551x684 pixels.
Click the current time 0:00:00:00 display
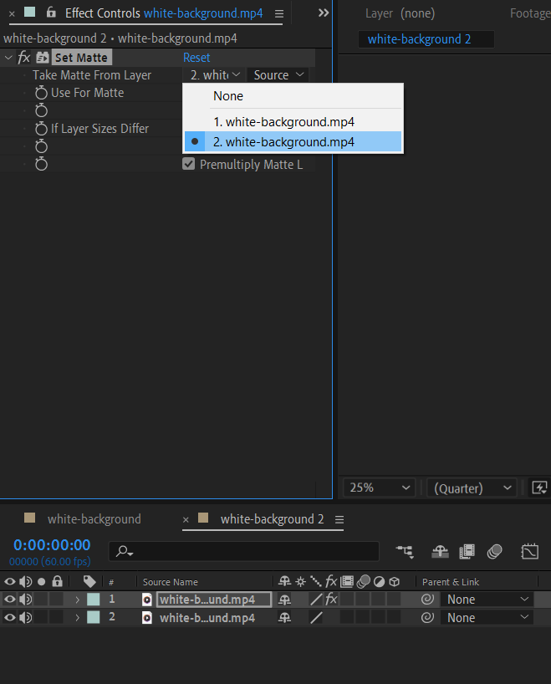52,545
